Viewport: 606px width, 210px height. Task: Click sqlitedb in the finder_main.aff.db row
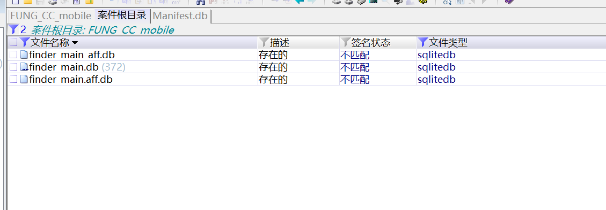click(437, 79)
